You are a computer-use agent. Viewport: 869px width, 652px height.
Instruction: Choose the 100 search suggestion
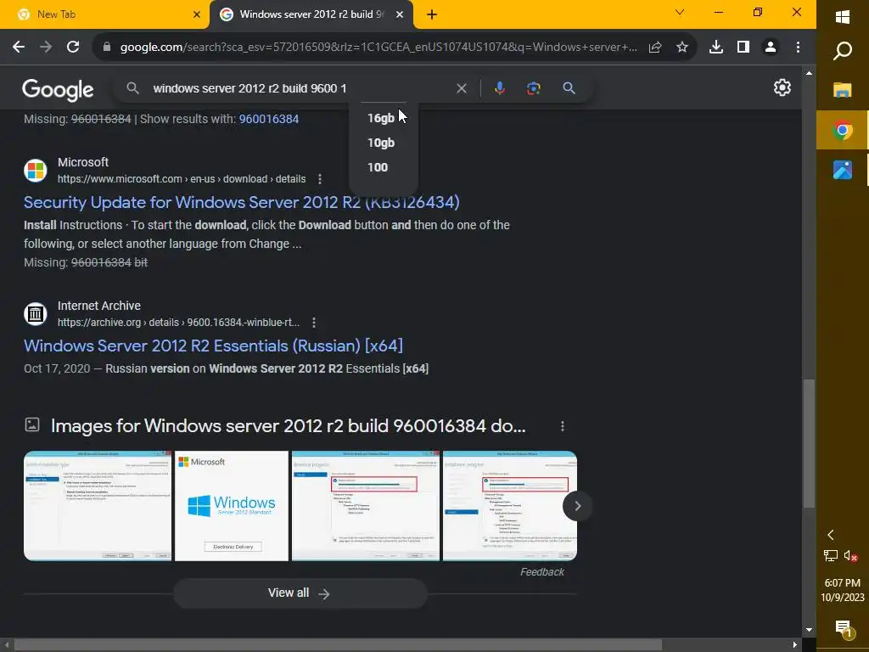click(x=378, y=167)
